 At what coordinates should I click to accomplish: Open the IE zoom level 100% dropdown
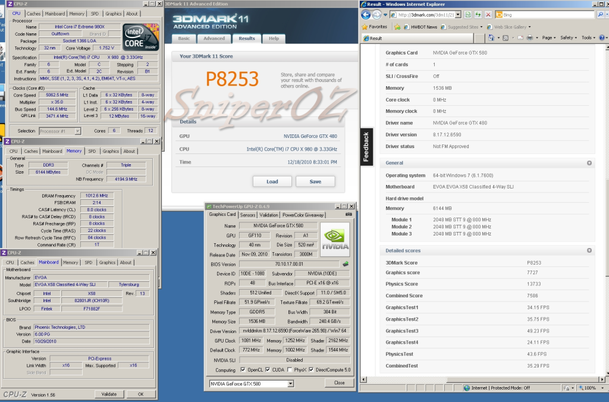point(603,388)
